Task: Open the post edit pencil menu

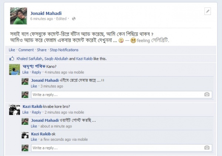Action: (x=208, y=12)
